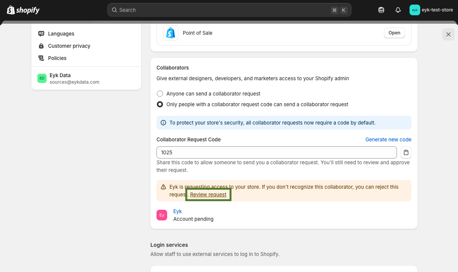Click the Languages icon in sidebar
The image size is (458, 272).
(41, 34)
